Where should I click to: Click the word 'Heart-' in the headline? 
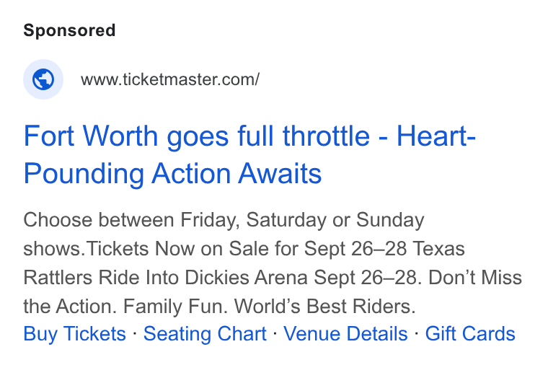tap(436, 136)
